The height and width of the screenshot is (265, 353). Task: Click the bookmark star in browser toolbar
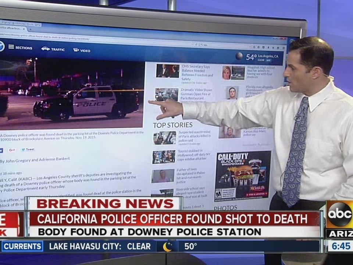(x=254, y=47)
